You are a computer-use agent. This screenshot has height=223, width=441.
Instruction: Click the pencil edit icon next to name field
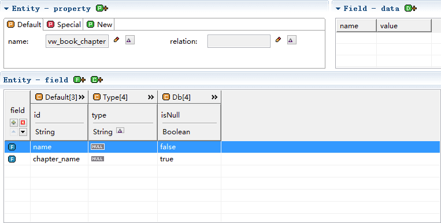coord(116,40)
